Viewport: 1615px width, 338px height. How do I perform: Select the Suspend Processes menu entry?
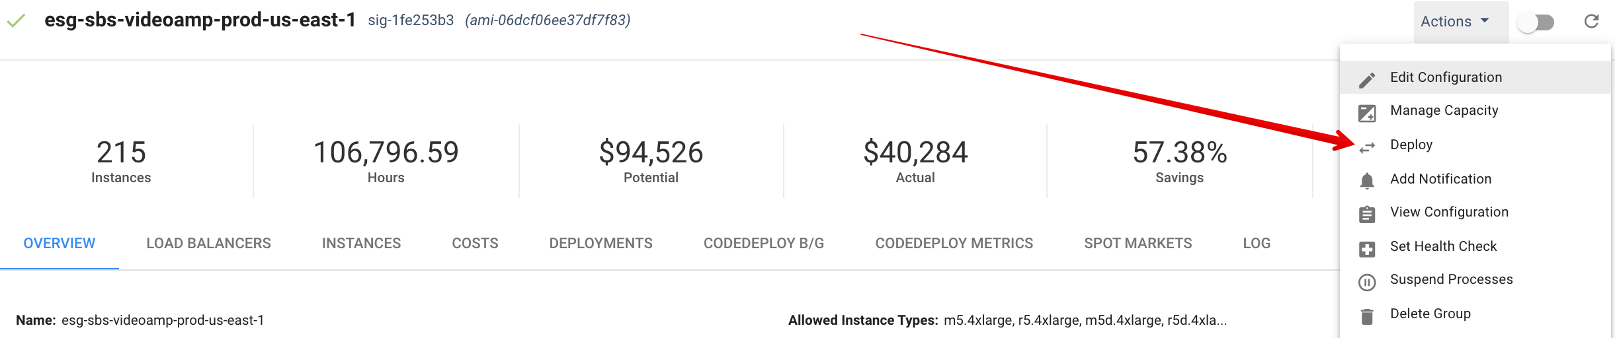click(1451, 279)
